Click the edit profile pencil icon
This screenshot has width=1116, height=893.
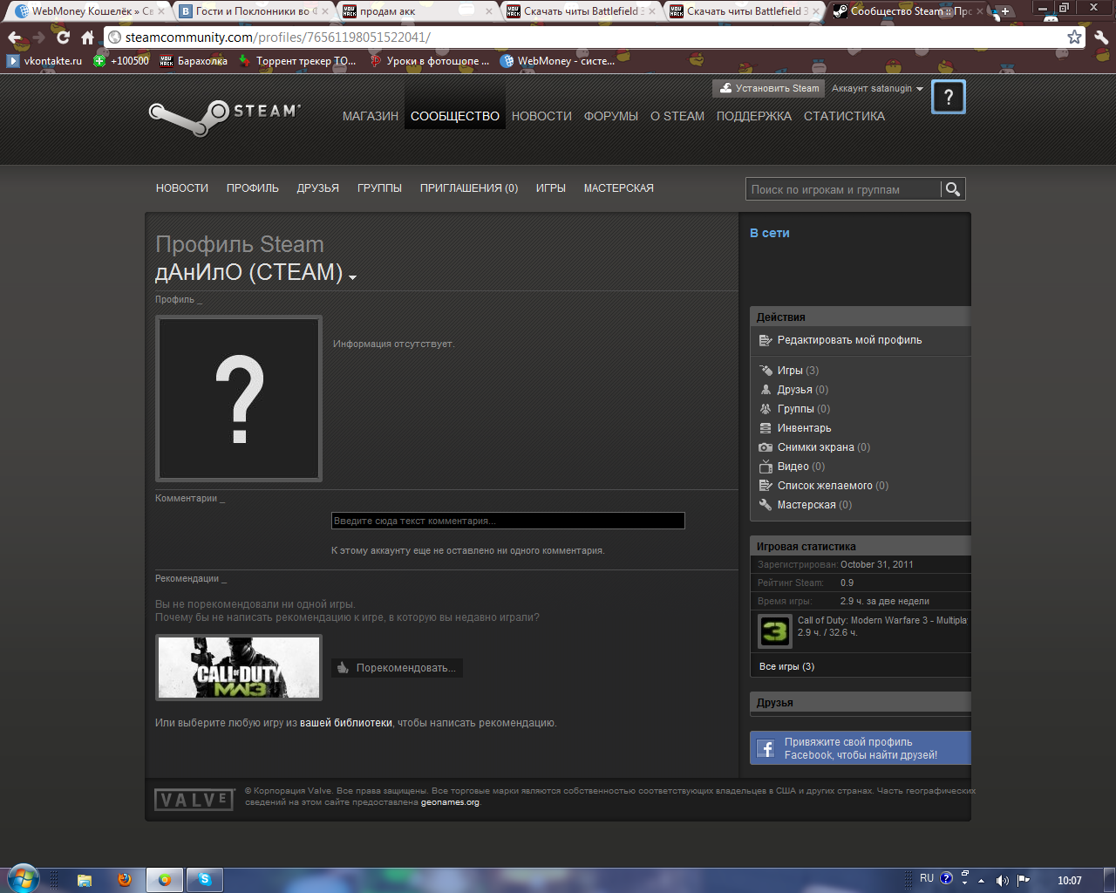point(766,340)
